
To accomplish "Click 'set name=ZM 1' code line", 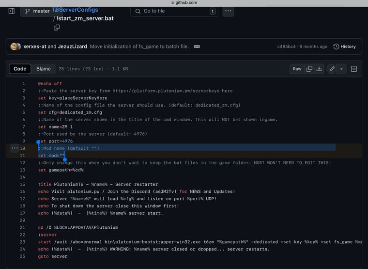I will [55, 127].
